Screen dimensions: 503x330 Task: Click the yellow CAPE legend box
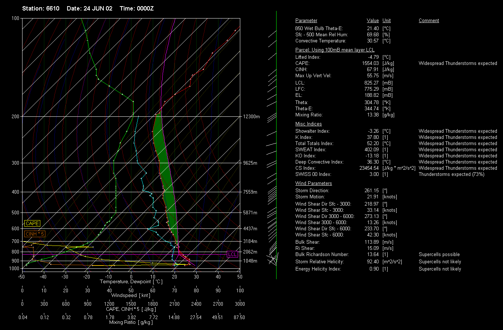click(x=32, y=224)
